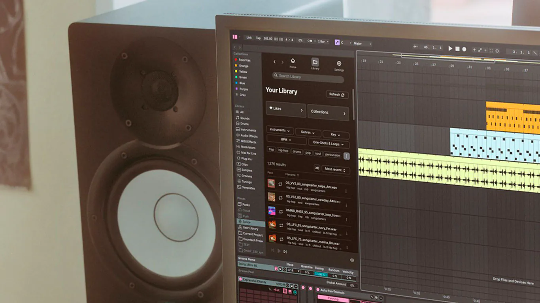Open the Splice Home page

coord(293,62)
